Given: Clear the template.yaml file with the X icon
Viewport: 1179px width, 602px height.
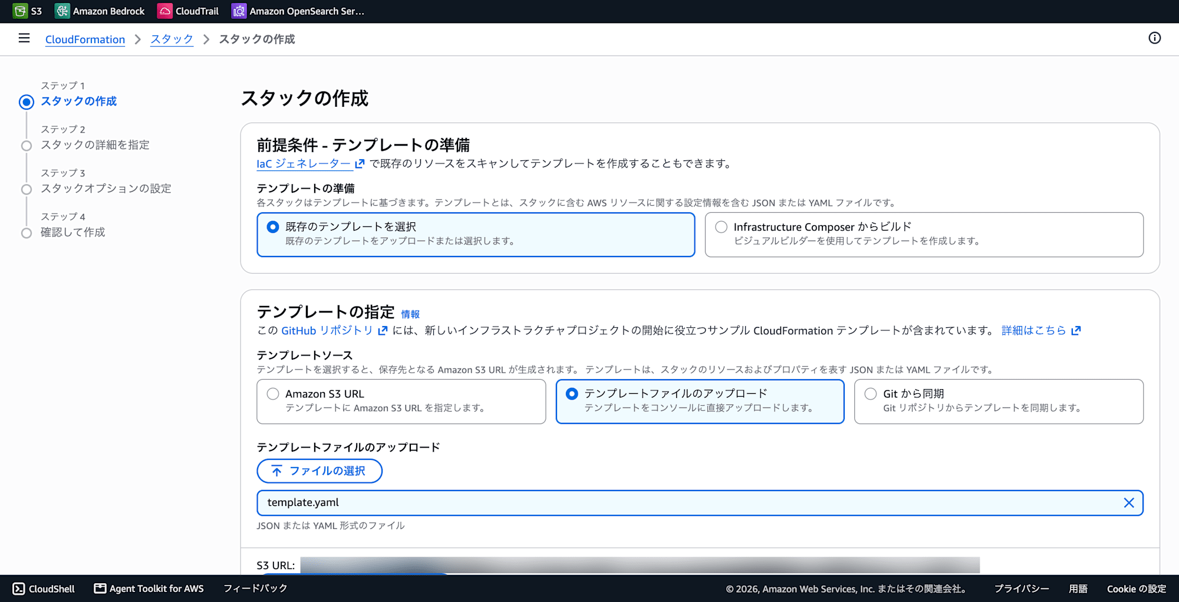Looking at the screenshot, I should [x=1128, y=503].
